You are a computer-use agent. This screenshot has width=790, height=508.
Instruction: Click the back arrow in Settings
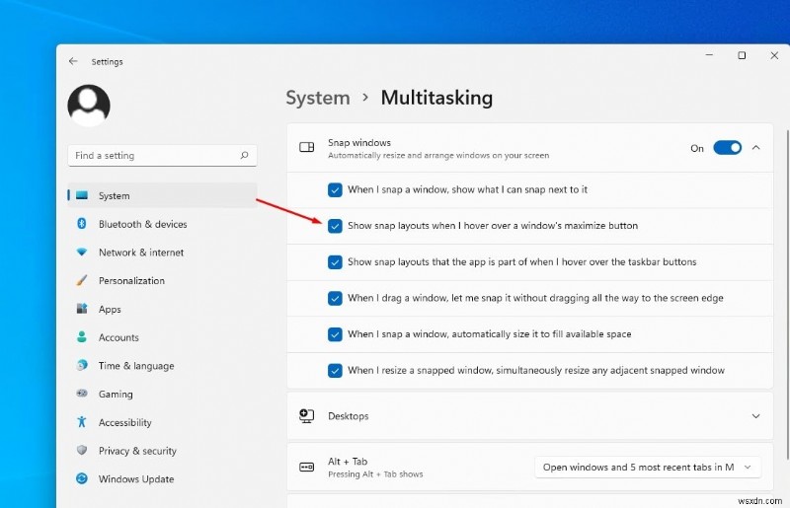point(73,61)
